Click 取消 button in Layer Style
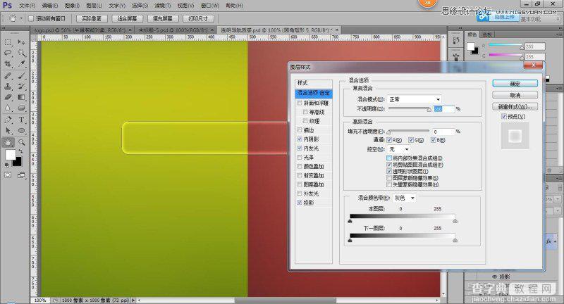 [x=515, y=95]
